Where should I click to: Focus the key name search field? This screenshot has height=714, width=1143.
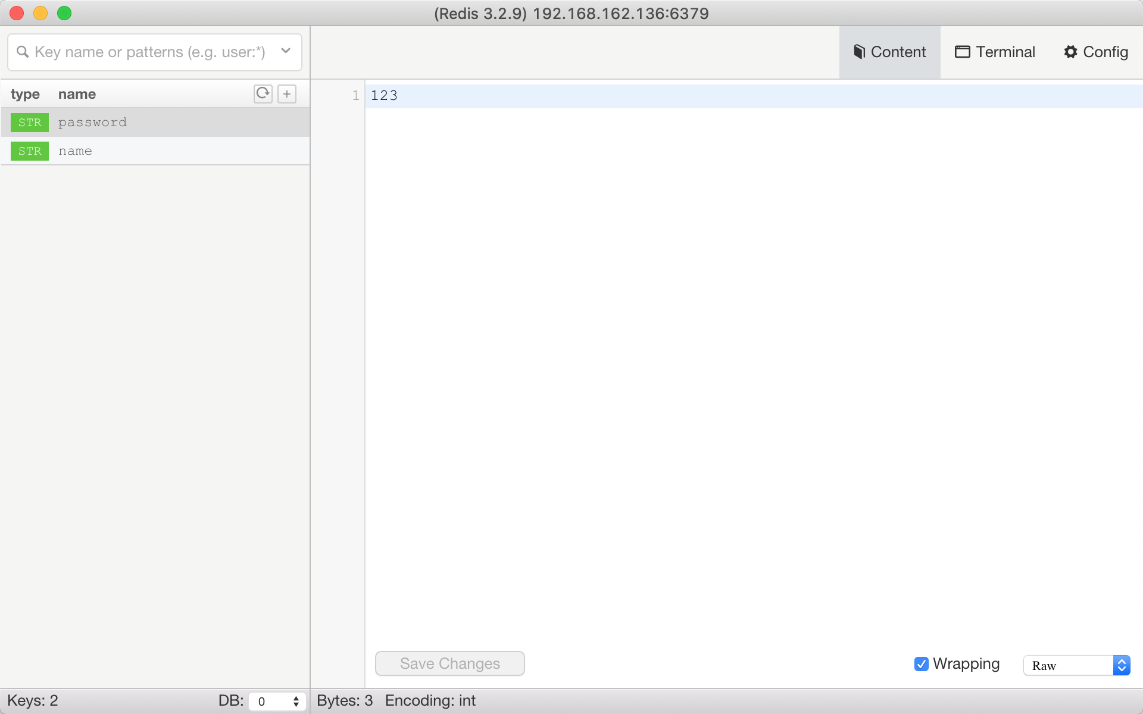[x=149, y=52]
